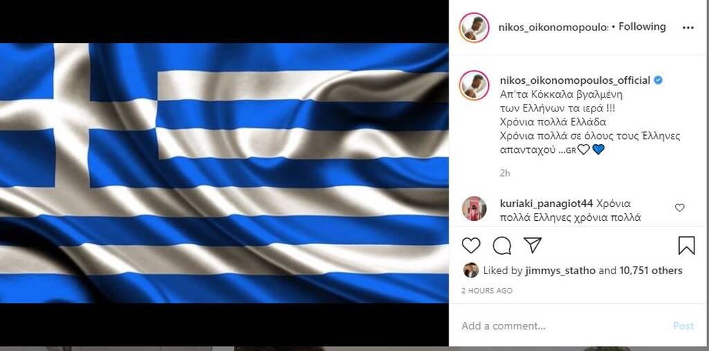Click the Following button in header
Viewport: 709px width, 351px height.
coord(642,27)
